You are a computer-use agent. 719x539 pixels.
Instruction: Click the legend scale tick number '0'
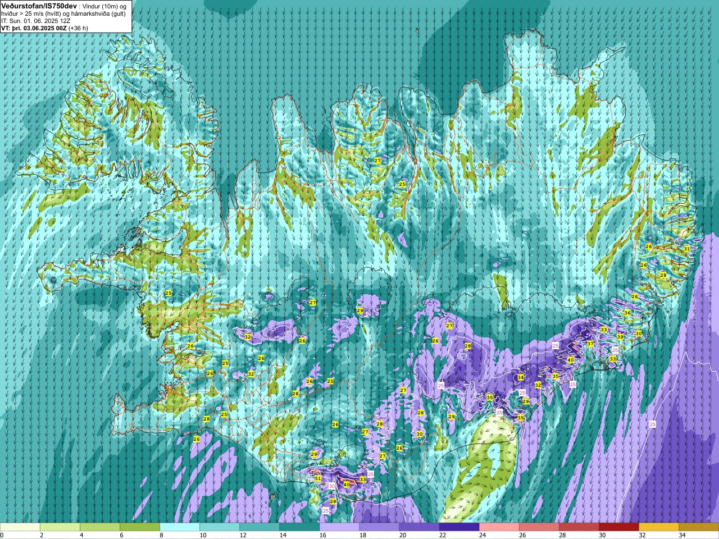[2, 535]
